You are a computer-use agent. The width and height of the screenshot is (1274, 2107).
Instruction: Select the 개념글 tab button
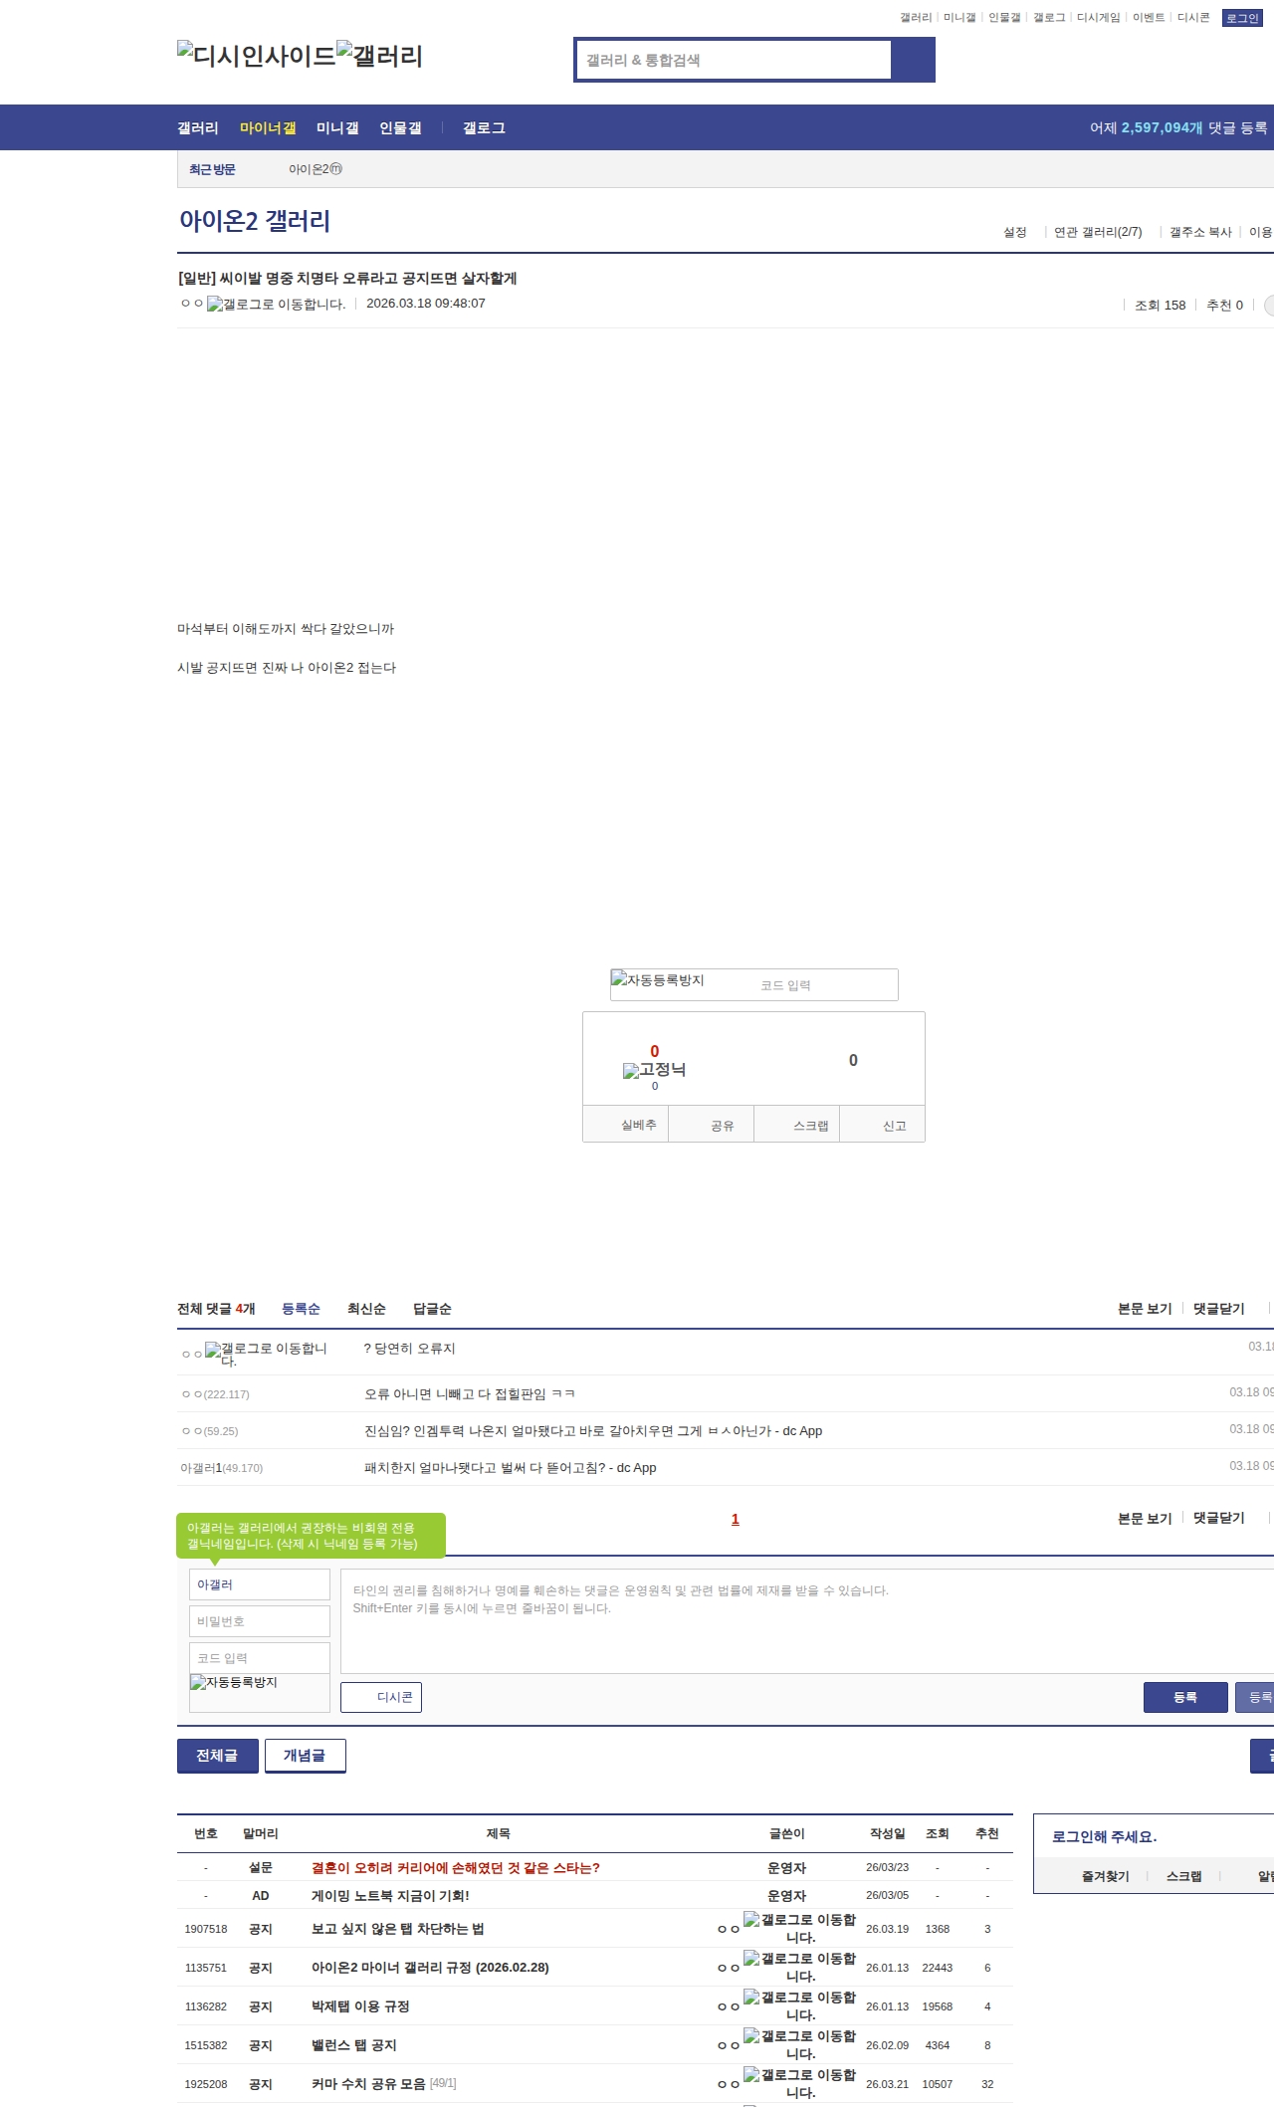point(305,1756)
